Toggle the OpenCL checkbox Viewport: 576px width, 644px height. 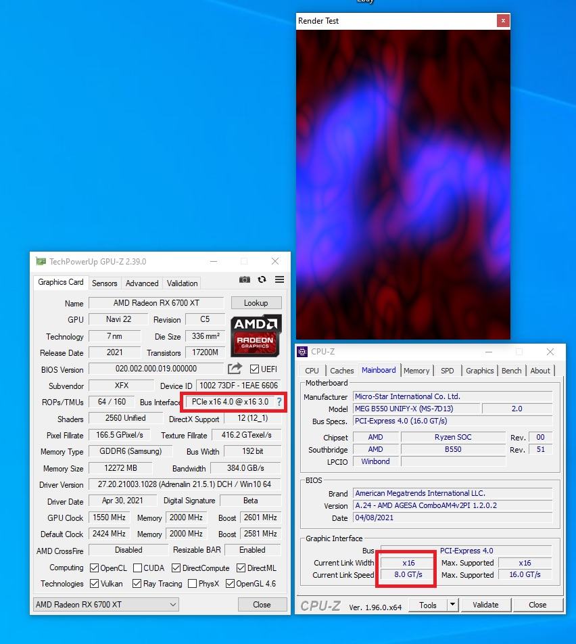[x=94, y=568]
